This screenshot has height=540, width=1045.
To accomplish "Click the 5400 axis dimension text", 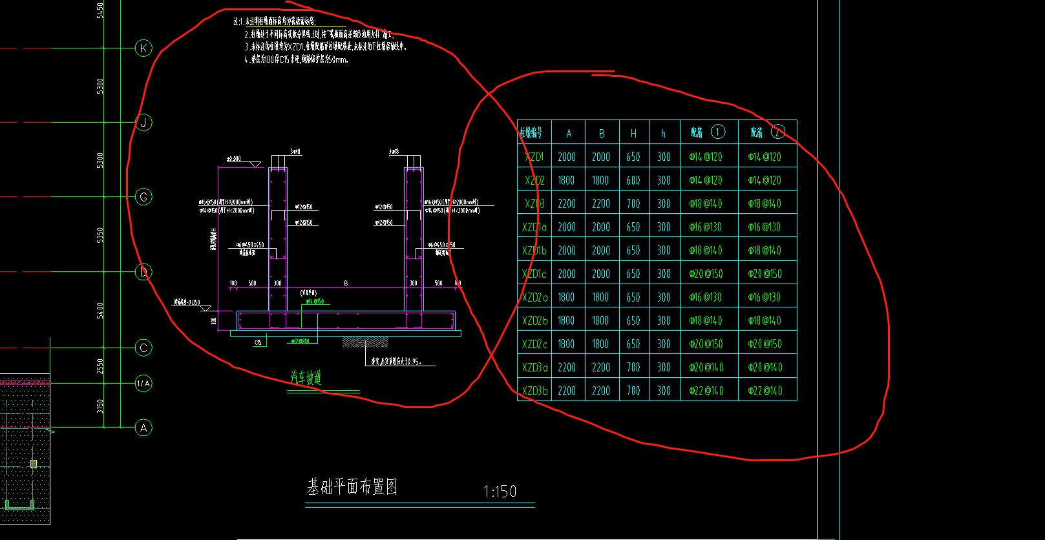I will click(100, 311).
